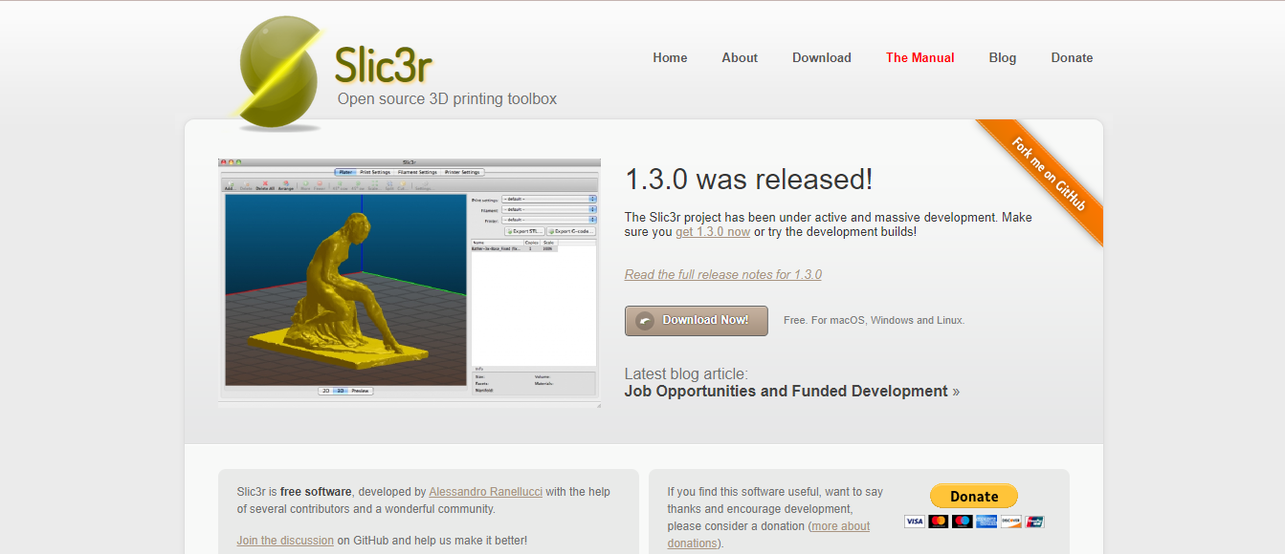Viewport: 1285px width, 554px height.
Task: Go to the About page
Action: 740,57
